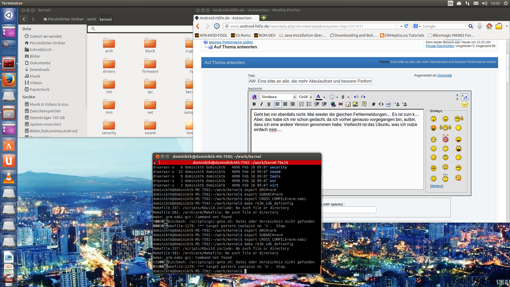The height and width of the screenshot is (287, 510).
Task: Click the 'work' path button in the file manager
Action: 92,19
